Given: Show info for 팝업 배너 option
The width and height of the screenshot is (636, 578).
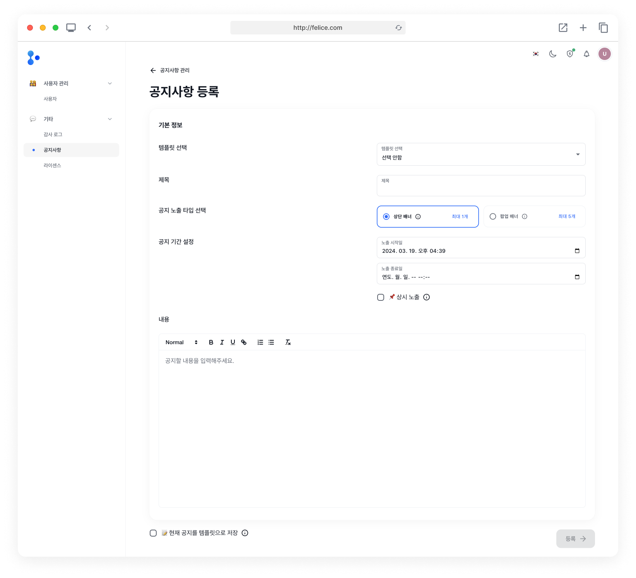Looking at the screenshot, I should [x=525, y=216].
